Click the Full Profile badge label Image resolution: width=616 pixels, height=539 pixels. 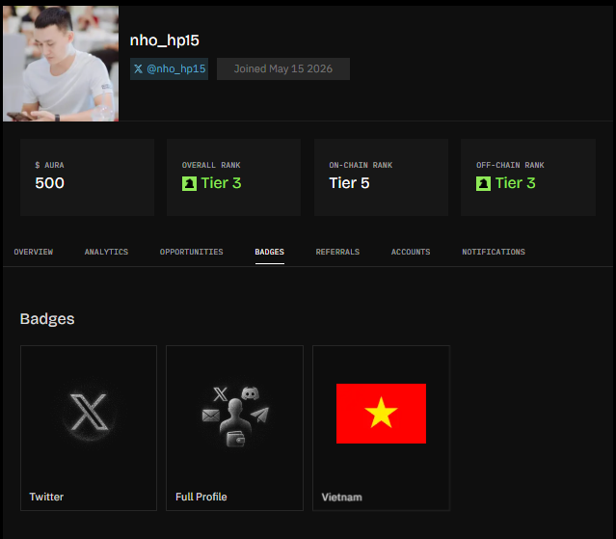tap(201, 497)
